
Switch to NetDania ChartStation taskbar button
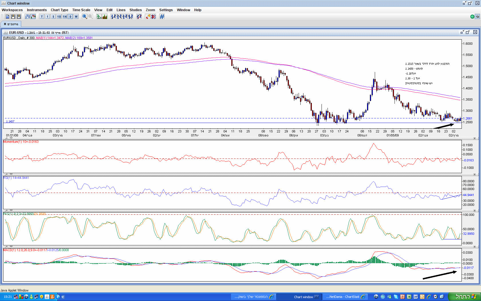[344, 297]
